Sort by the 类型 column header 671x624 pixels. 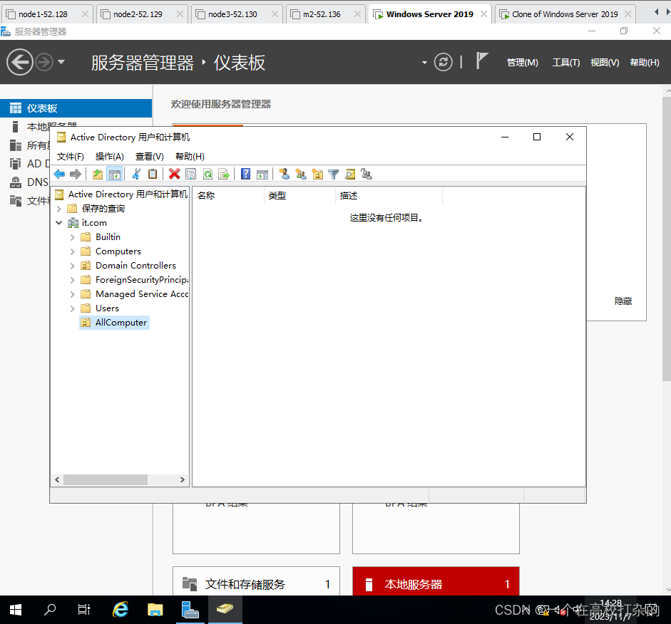300,196
